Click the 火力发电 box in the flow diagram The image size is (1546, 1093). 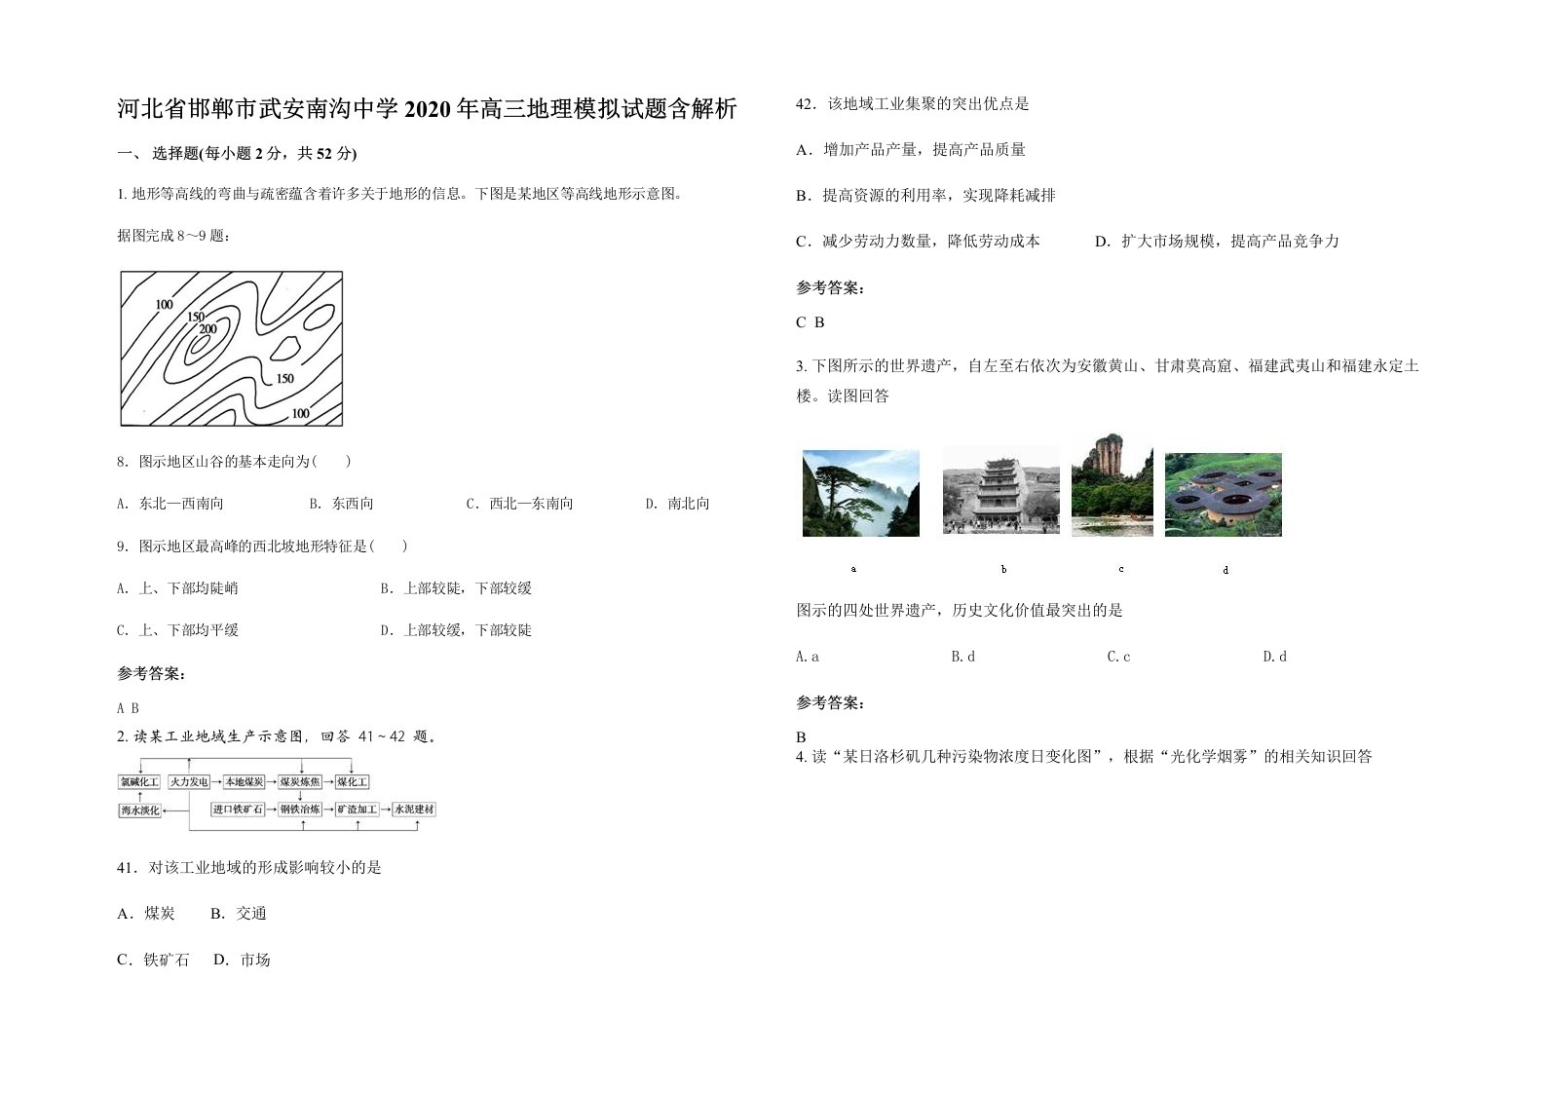point(189,782)
